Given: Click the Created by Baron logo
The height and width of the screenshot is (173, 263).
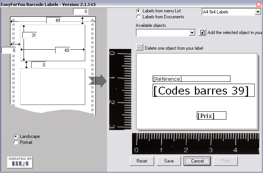Looking at the screenshot, I should (x=20, y=163).
